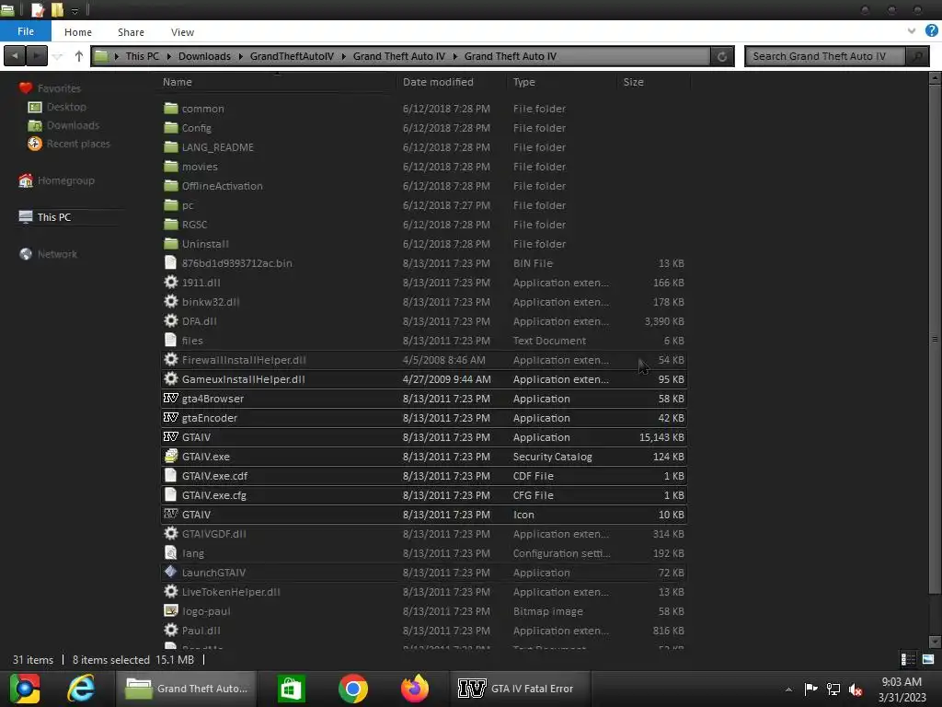
Task: Select the 876bd1d9393712ac.bin file name
Action: coord(236,263)
